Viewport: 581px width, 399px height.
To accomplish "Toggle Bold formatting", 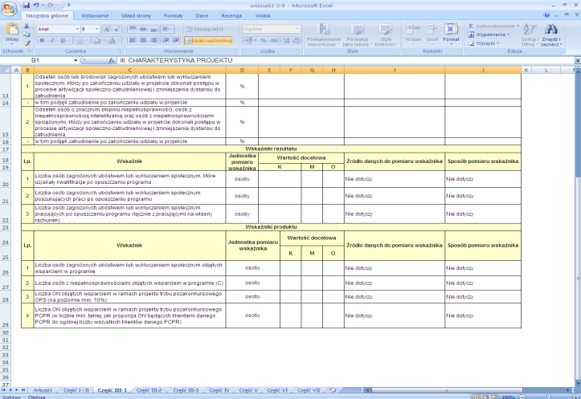I will (42, 40).
